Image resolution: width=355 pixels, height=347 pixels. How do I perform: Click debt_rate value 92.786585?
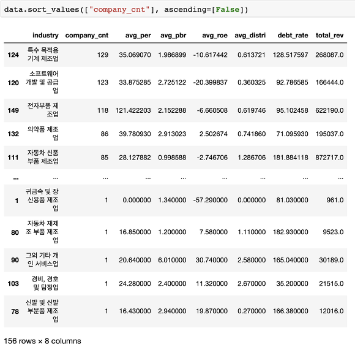pos(292,82)
